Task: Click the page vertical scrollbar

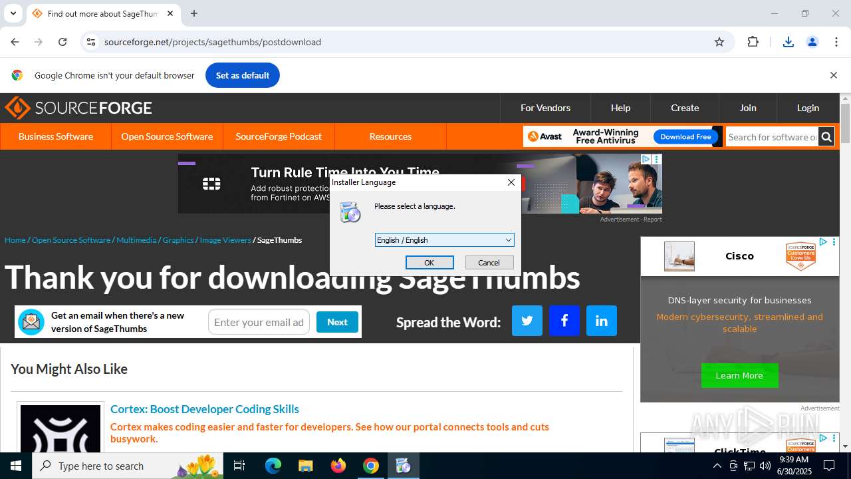Action: tap(845, 124)
